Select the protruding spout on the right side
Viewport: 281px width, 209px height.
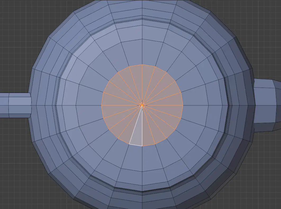click(x=268, y=105)
